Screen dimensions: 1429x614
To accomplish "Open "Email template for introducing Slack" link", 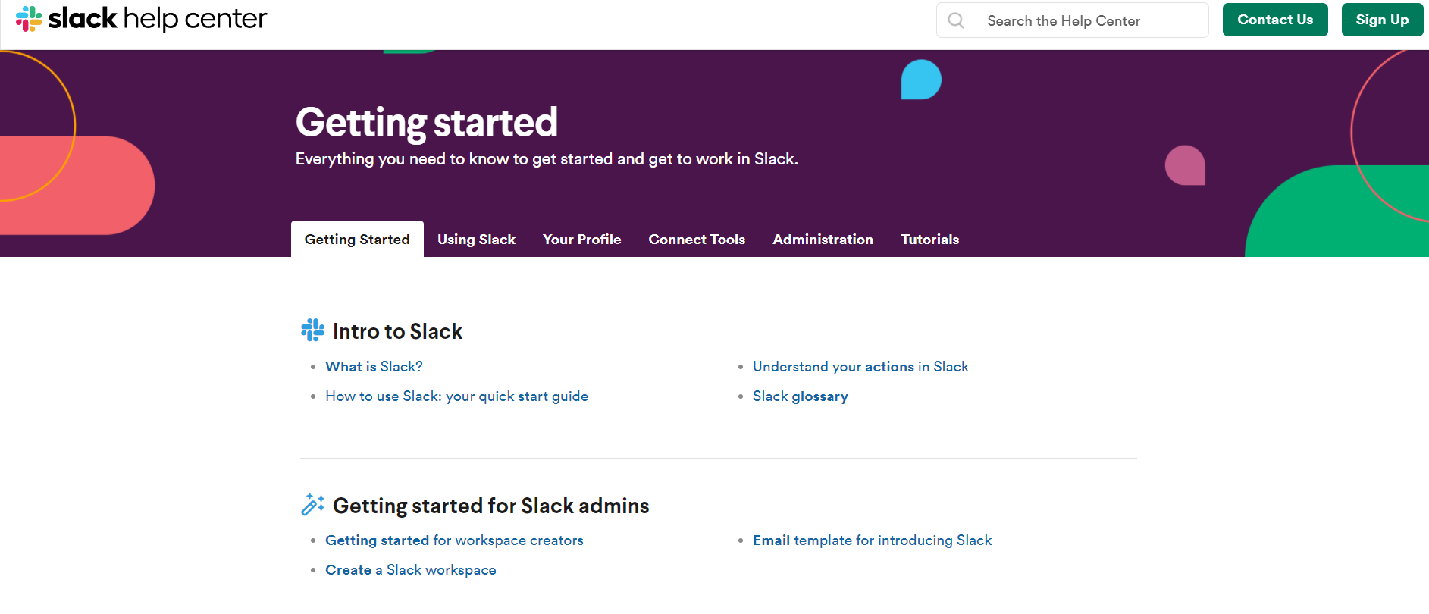I will (872, 540).
